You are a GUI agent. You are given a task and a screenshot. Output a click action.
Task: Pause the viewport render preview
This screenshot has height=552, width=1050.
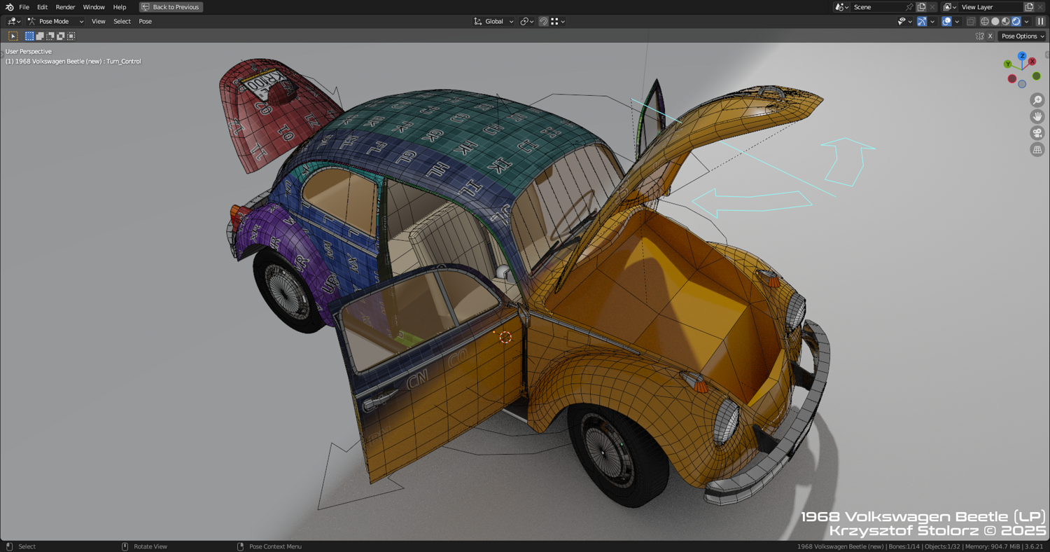click(x=1041, y=22)
